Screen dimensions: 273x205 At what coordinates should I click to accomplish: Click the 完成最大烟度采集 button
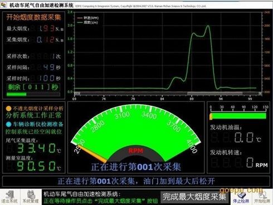[194, 197]
